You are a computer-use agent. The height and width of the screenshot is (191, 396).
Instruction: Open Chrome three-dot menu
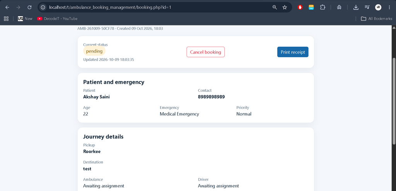click(x=389, y=7)
